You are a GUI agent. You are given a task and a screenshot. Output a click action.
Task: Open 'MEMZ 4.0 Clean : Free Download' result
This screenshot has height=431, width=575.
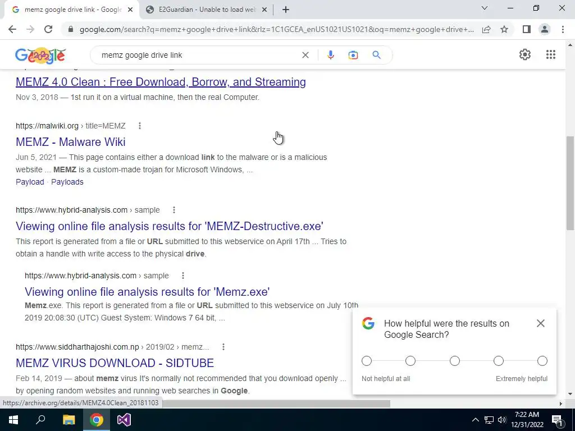click(161, 82)
